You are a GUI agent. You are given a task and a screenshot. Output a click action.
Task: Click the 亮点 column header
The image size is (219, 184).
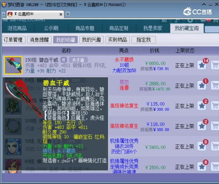[x=124, y=51]
